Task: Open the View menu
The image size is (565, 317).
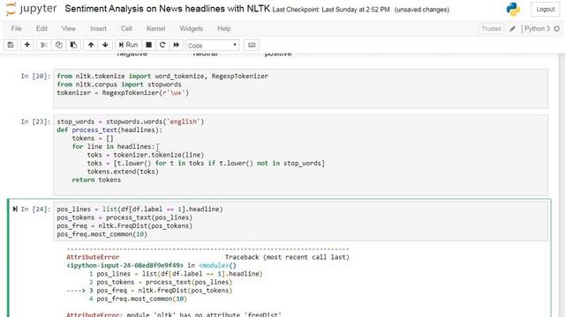Action: click(69, 29)
